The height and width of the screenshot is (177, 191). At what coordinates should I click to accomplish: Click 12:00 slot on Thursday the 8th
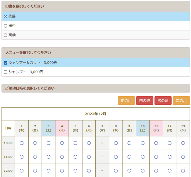[x=116, y=171]
